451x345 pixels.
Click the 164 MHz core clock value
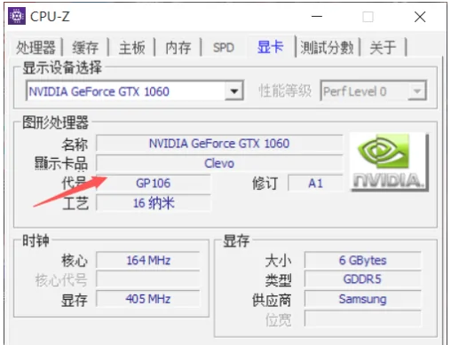tap(148, 261)
